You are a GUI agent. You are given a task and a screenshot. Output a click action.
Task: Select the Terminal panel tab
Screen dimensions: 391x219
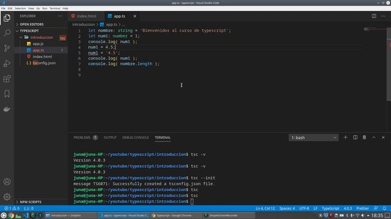pyautogui.click(x=163, y=137)
